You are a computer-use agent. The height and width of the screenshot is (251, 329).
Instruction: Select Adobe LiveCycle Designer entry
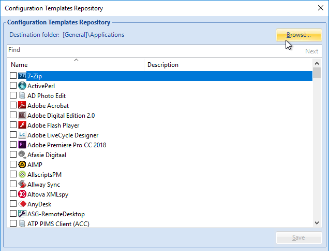(x=63, y=135)
